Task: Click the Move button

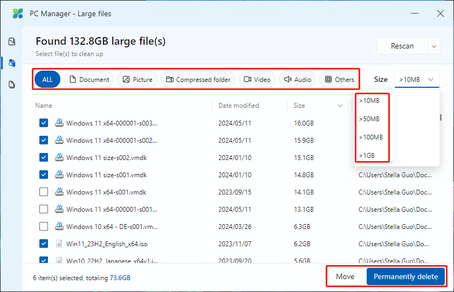Action: coord(345,277)
